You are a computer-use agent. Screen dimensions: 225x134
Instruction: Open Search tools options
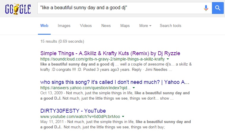click(x=170, y=26)
